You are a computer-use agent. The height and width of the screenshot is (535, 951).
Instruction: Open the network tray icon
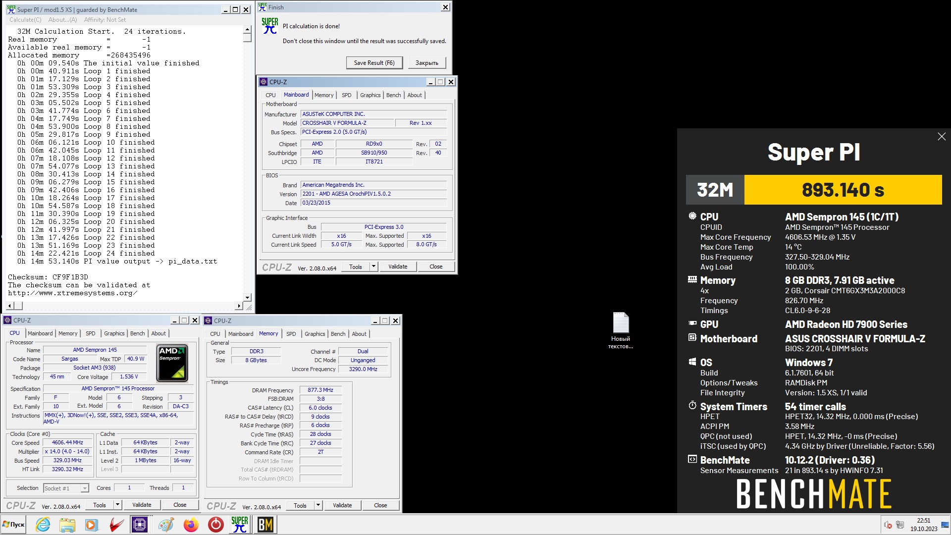tap(900, 525)
